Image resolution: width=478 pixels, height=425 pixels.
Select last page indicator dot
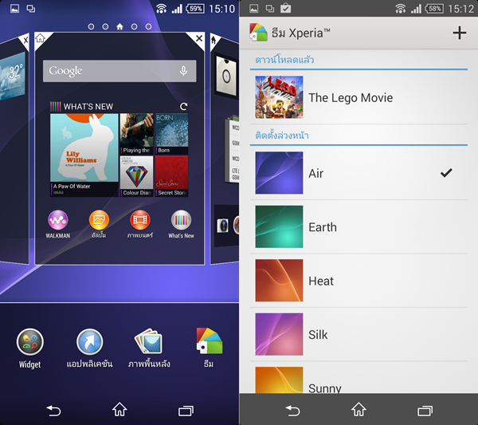(148, 26)
